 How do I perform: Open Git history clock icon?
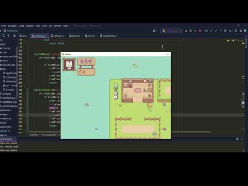[225, 31]
